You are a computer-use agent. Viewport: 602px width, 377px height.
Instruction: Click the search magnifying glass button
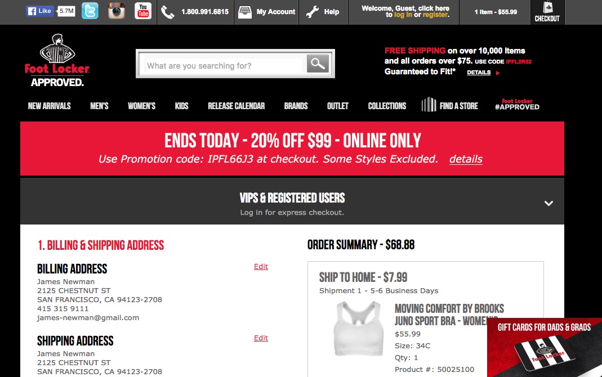click(318, 64)
